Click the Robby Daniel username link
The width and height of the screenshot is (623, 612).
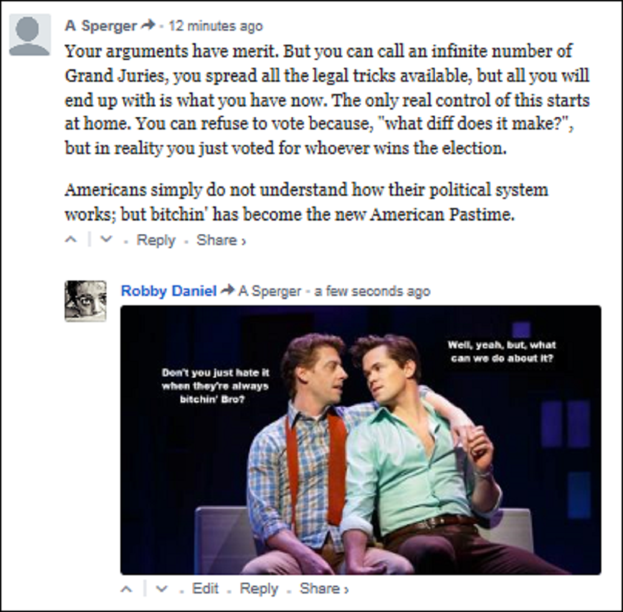click(169, 290)
